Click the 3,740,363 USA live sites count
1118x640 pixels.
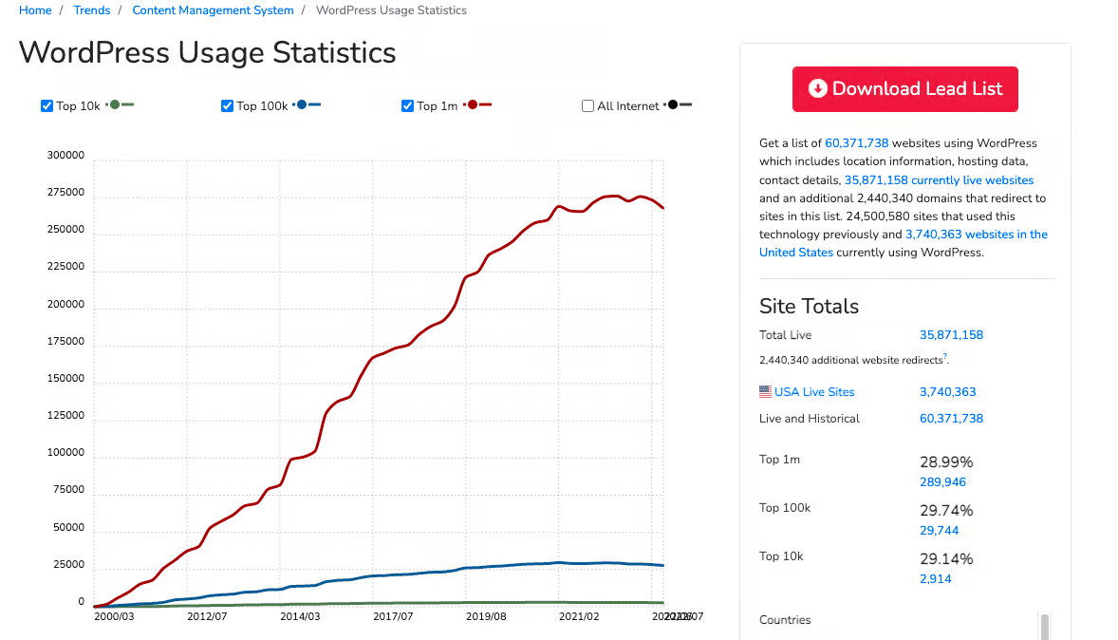(x=947, y=392)
